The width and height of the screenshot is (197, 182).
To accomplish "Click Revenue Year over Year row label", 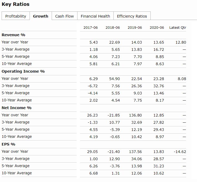I will tap(15, 42).
